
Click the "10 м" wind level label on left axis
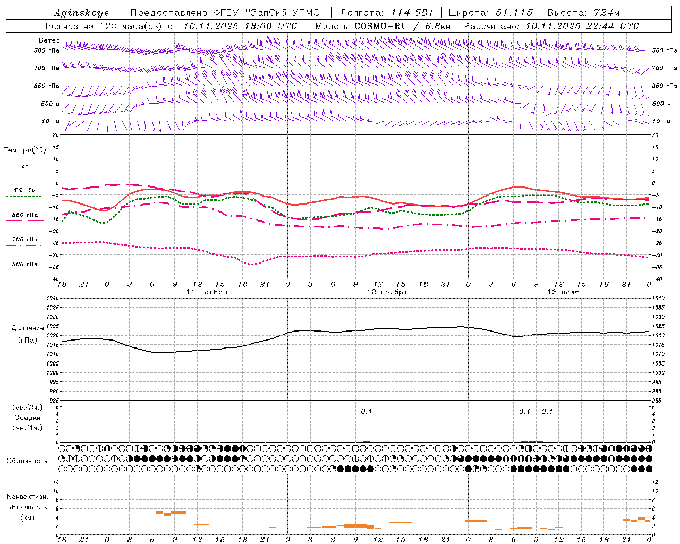pyautogui.click(x=51, y=121)
